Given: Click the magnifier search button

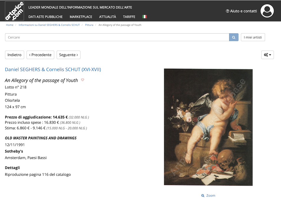Looking at the screenshot, I should point(234,37).
